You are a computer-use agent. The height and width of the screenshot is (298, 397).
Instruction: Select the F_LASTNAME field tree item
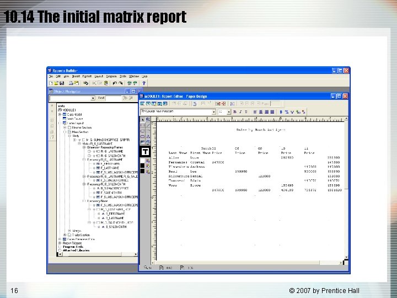110,168
